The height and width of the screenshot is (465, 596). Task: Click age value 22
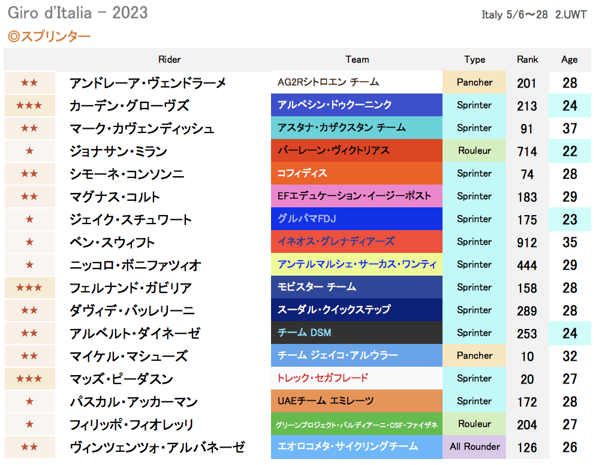coord(570,151)
